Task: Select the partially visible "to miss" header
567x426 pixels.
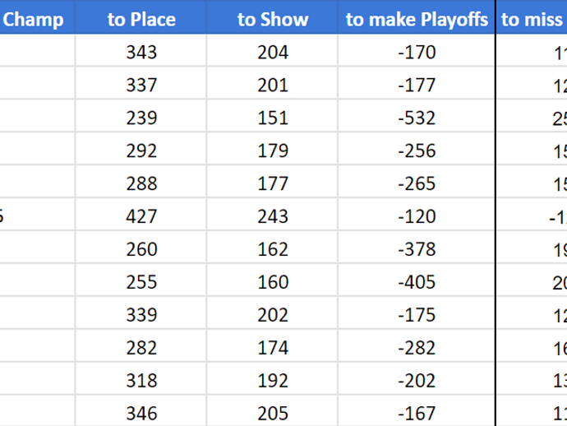Action: point(532,19)
